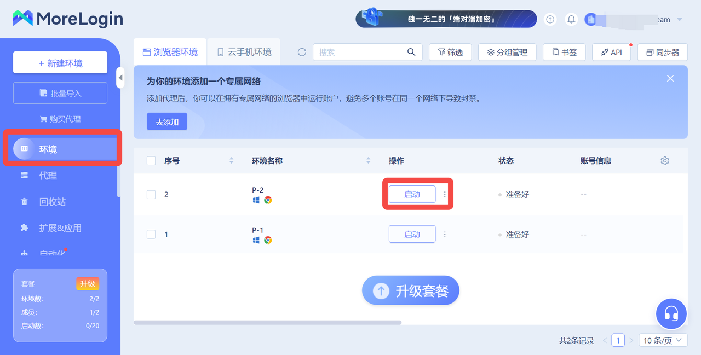This screenshot has height=355, width=701.
Task: Click the horizontal table scrollbar
Action: tap(267, 323)
